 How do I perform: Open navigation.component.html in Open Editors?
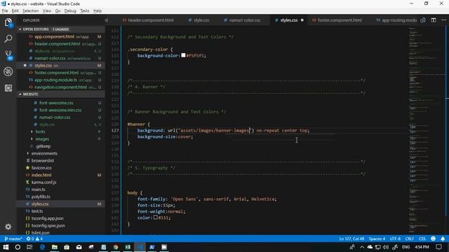[61, 87]
